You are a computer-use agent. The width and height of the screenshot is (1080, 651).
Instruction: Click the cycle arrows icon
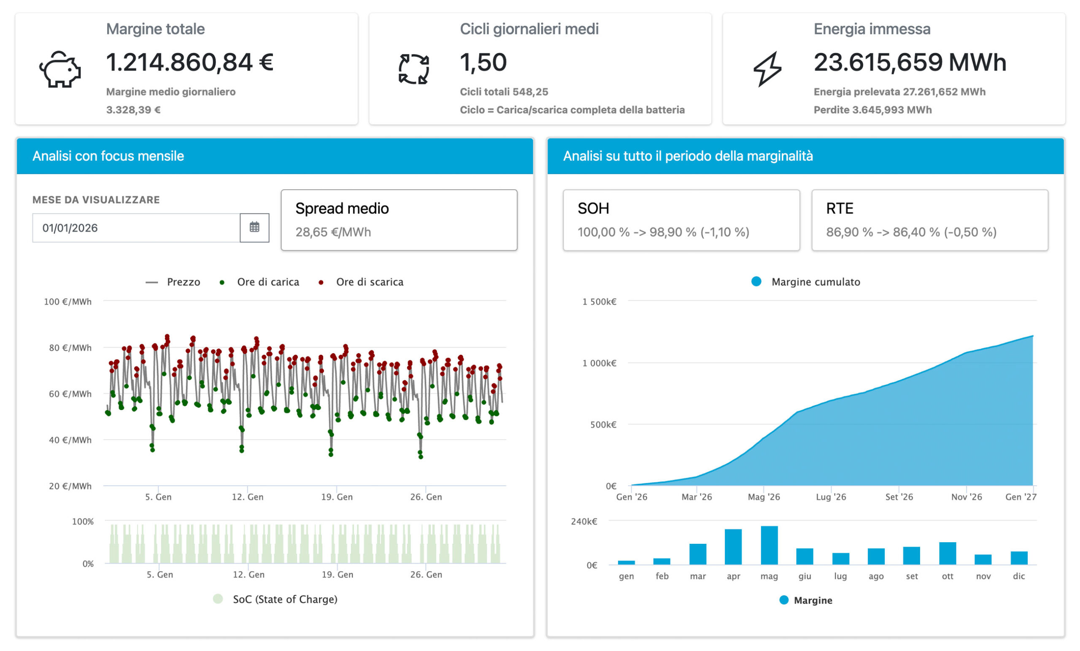click(x=413, y=69)
